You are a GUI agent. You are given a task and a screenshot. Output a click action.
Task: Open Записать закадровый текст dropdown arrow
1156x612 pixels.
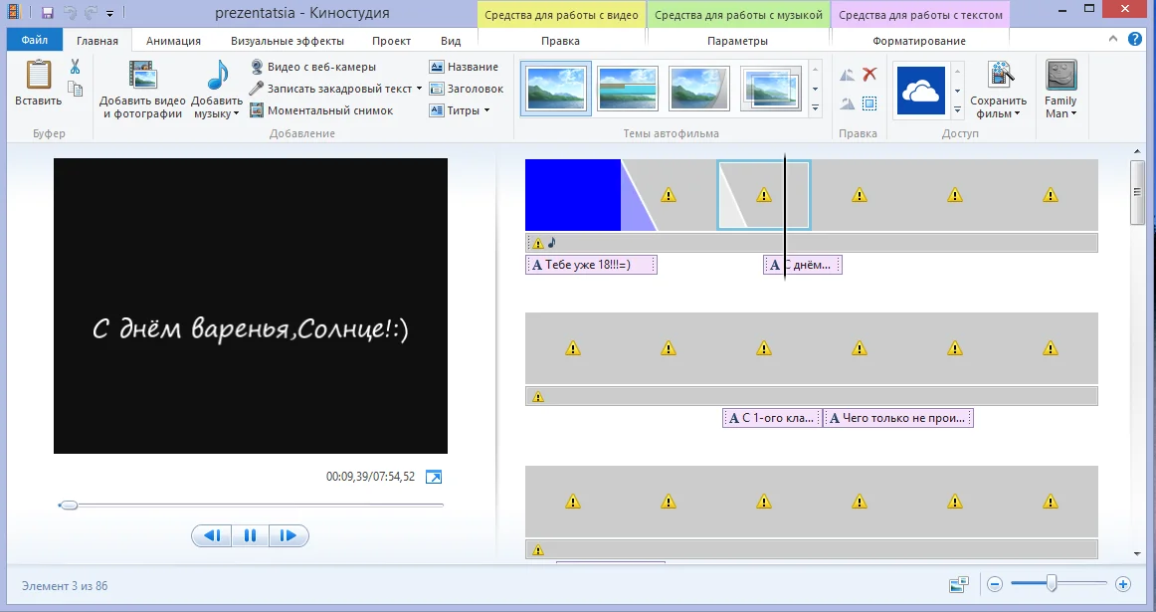(420, 89)
